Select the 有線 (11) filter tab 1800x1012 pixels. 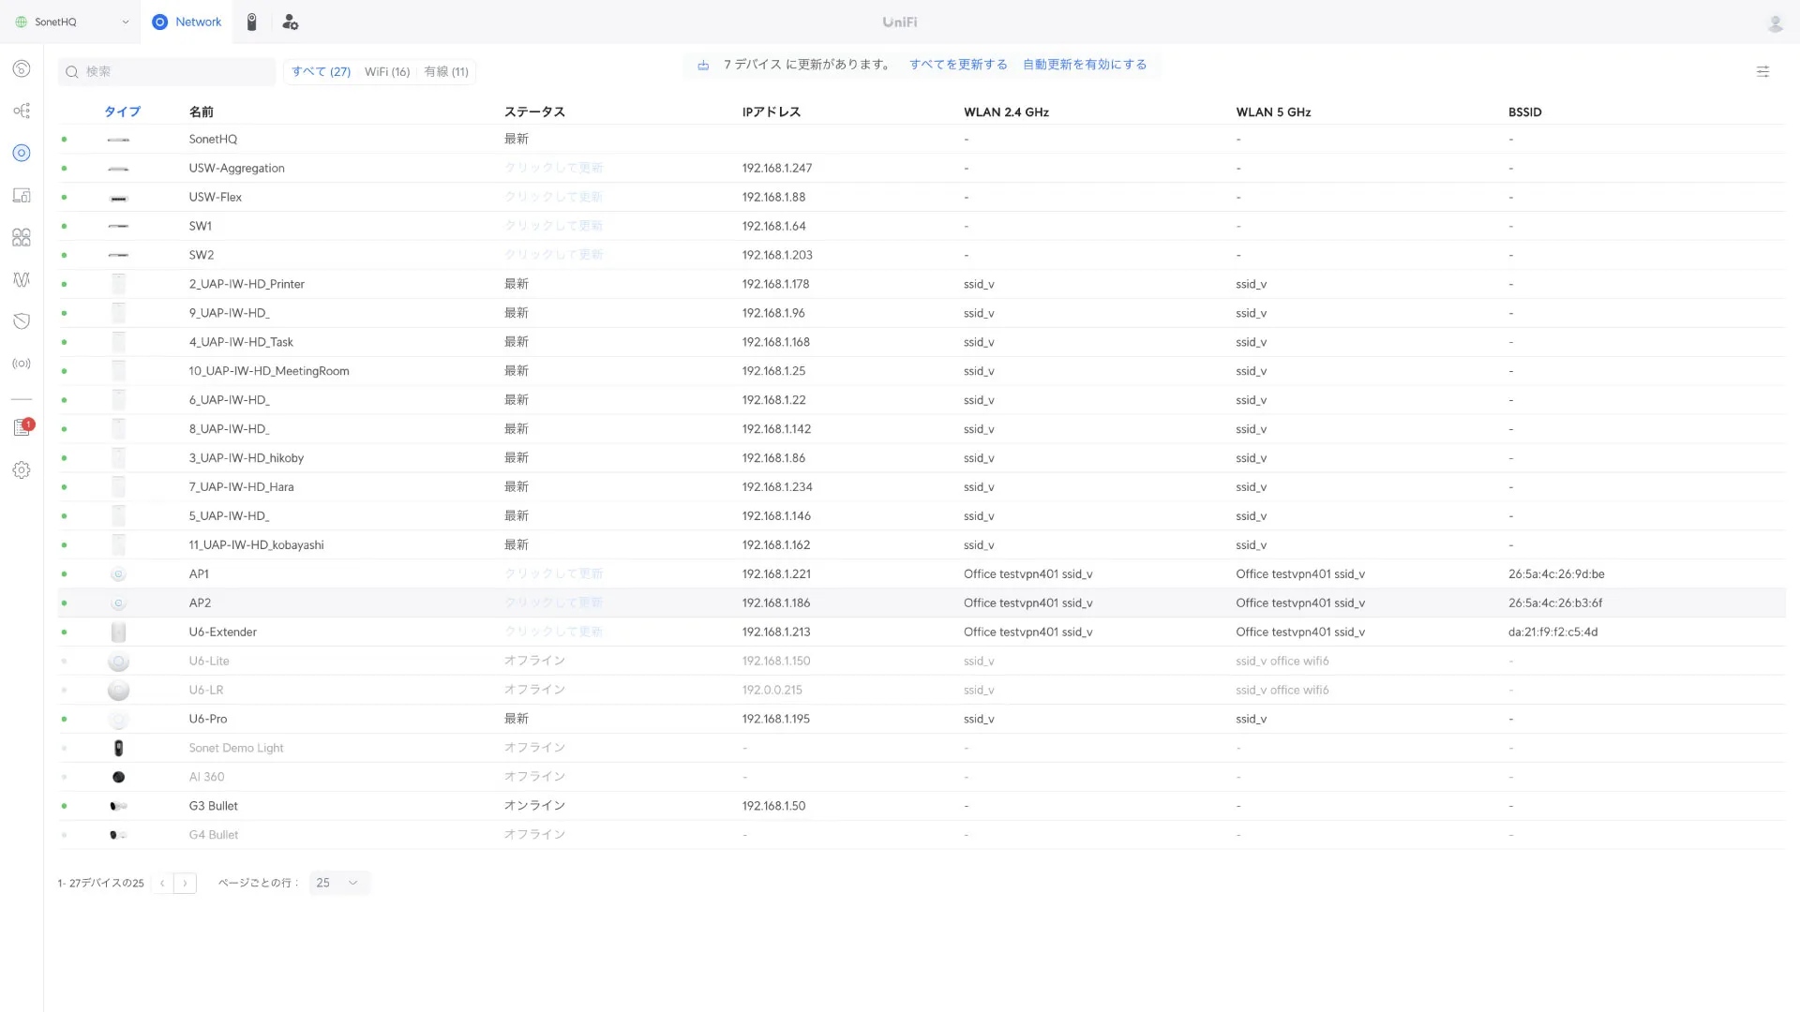click(x=446, y=72)
